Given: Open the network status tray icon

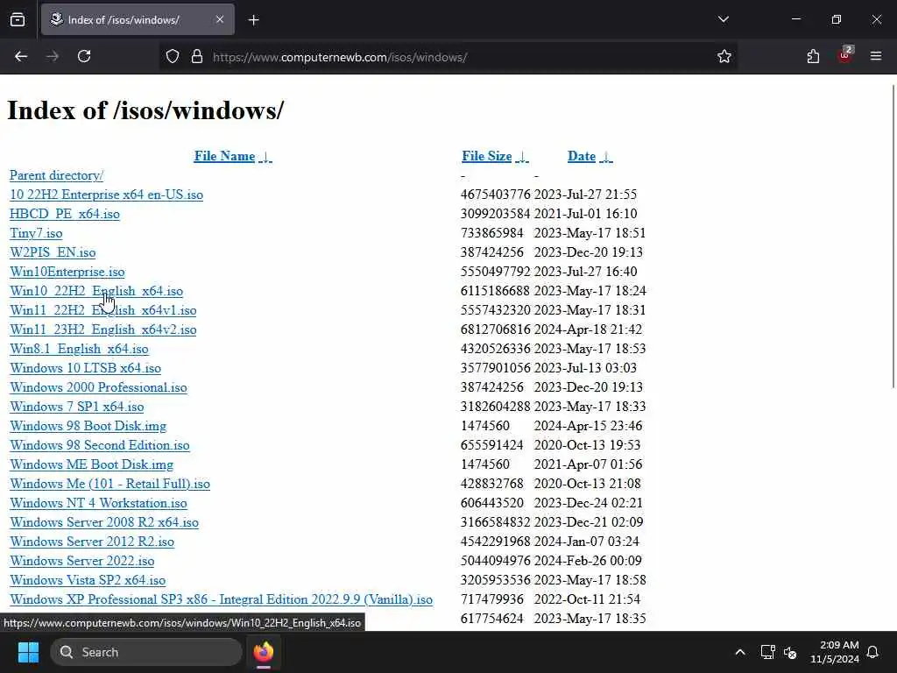Looking at the screenshot, I should (x=767, y=652).
